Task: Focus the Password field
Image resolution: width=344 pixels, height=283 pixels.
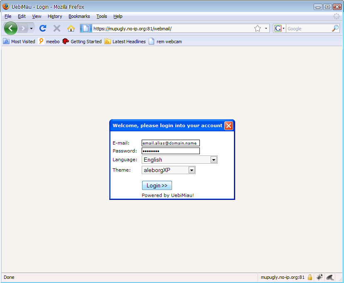Action: point(170,151)
